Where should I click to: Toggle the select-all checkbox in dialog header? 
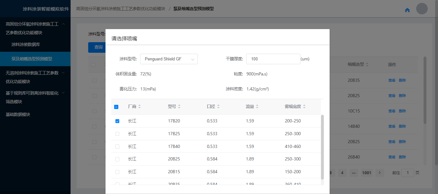point(116,107)
